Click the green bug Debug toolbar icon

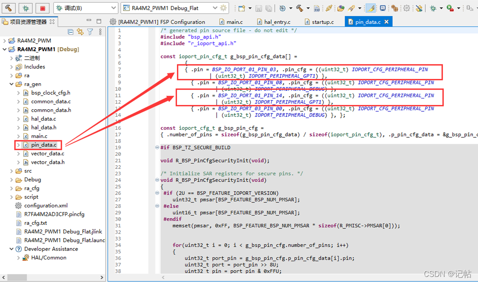point(433,8)
